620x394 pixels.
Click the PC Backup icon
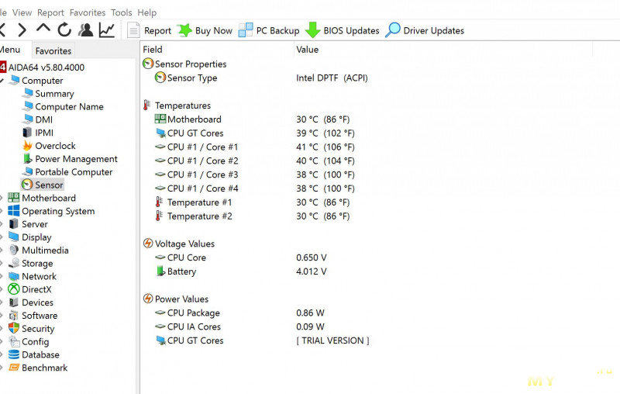point(246,30)
